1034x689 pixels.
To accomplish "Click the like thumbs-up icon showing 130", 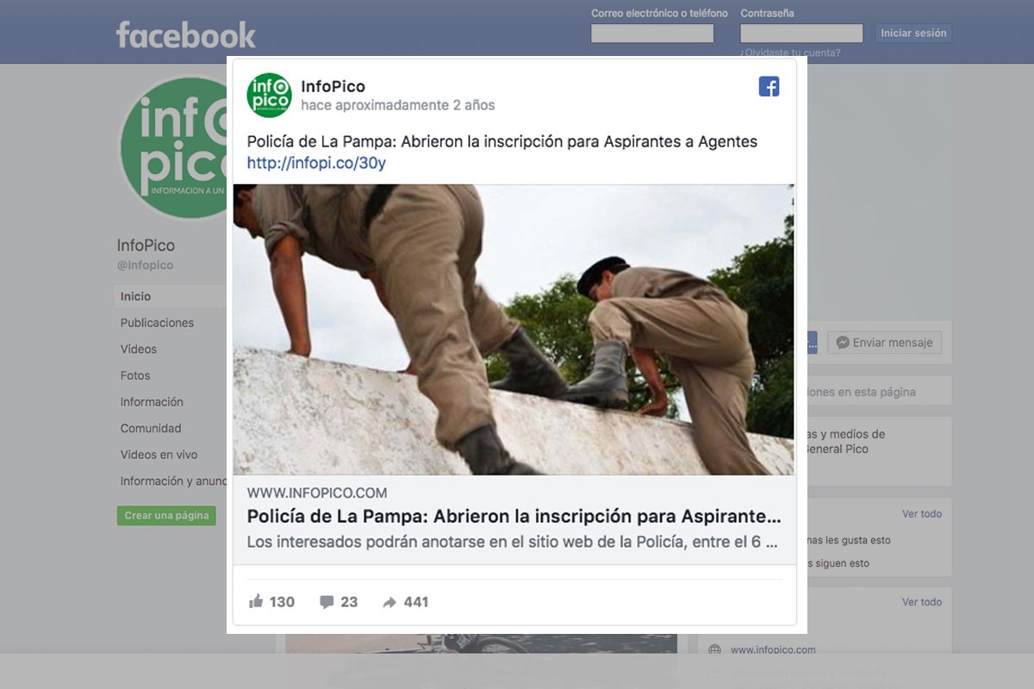I will pyautogui.click(x=256, y=602).
